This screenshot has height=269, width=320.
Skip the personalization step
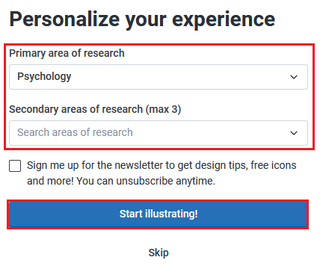pos(159,253)
